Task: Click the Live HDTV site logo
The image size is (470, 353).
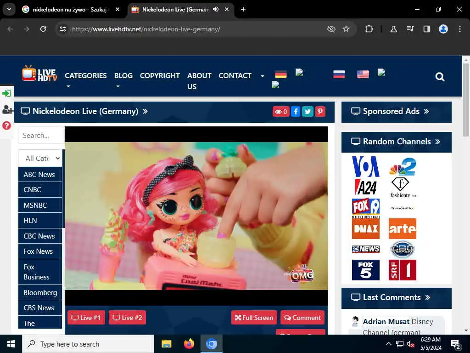Action: (39, 73)
